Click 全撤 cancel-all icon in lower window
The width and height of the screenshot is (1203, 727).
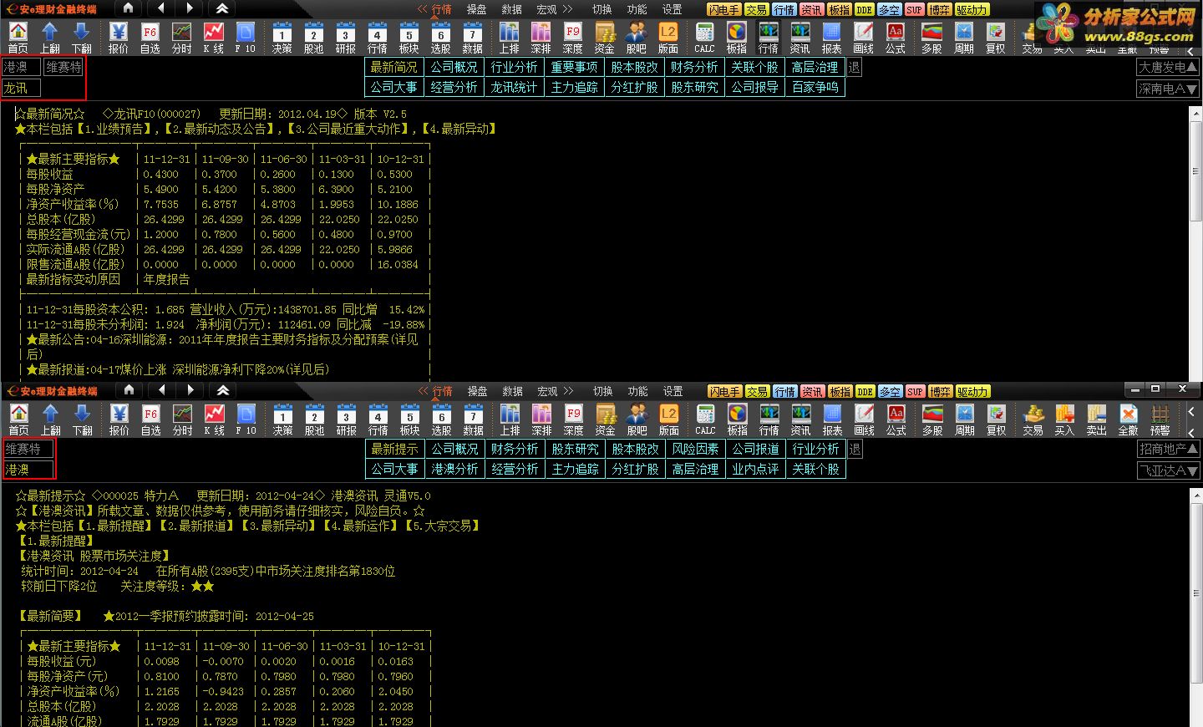(x=1128, y=419)
